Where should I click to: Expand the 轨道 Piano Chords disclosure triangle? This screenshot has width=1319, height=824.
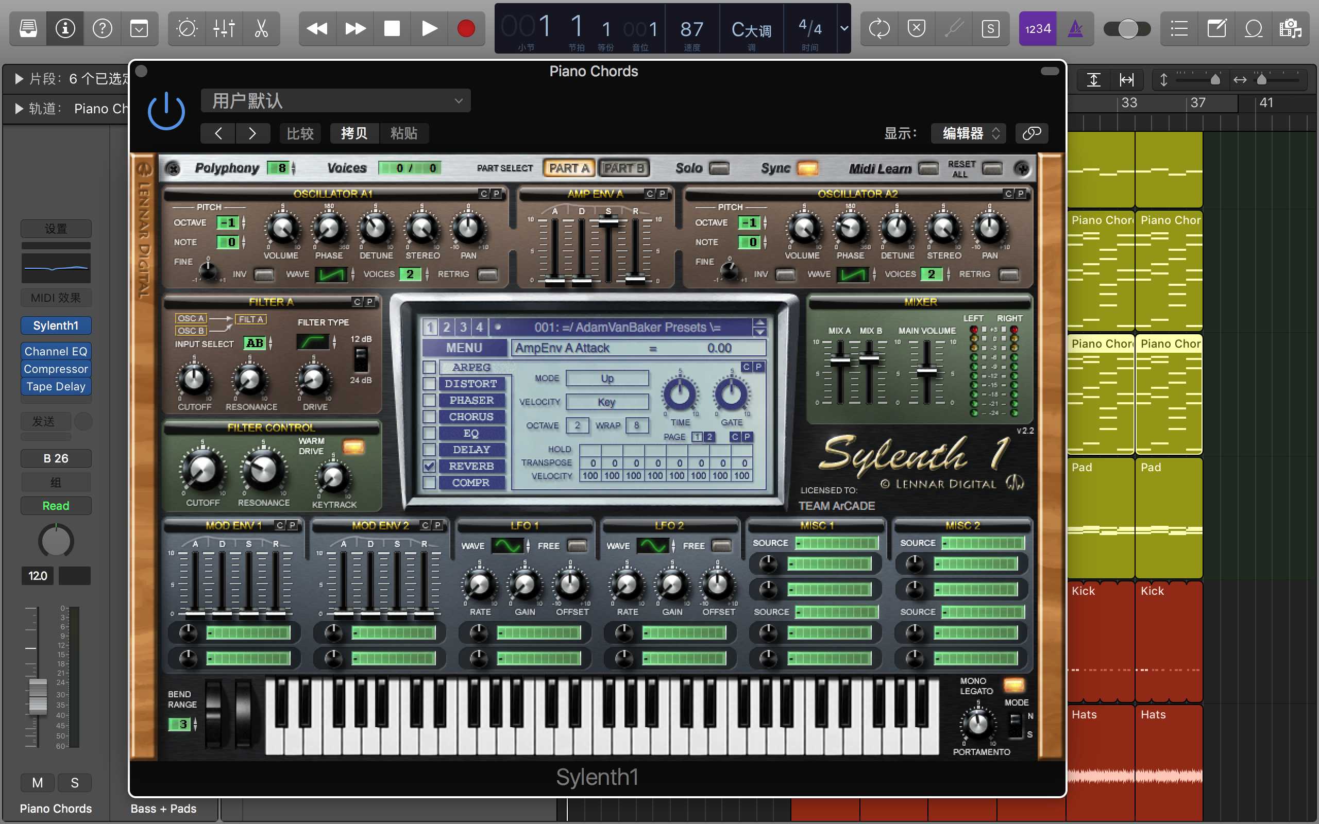click(19, 109)
